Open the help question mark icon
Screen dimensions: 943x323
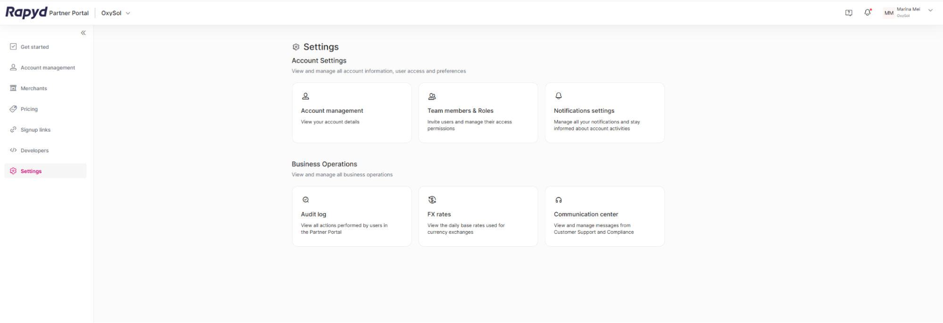tap(849, 13)
